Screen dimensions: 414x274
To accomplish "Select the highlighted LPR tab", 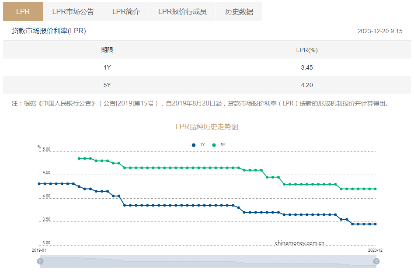I will 23,12.
